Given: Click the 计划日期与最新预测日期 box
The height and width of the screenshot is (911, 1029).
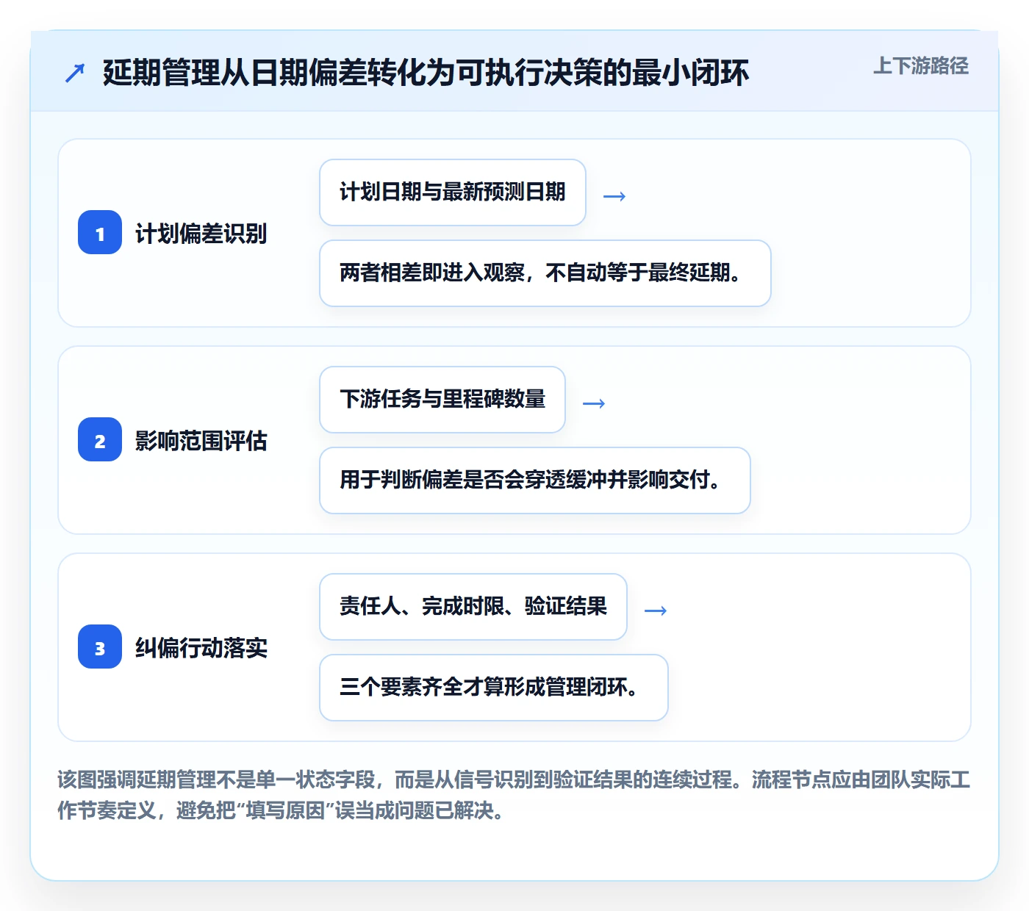Looking at the screenshot, I should pyautogui.click(x=453, y=192).
